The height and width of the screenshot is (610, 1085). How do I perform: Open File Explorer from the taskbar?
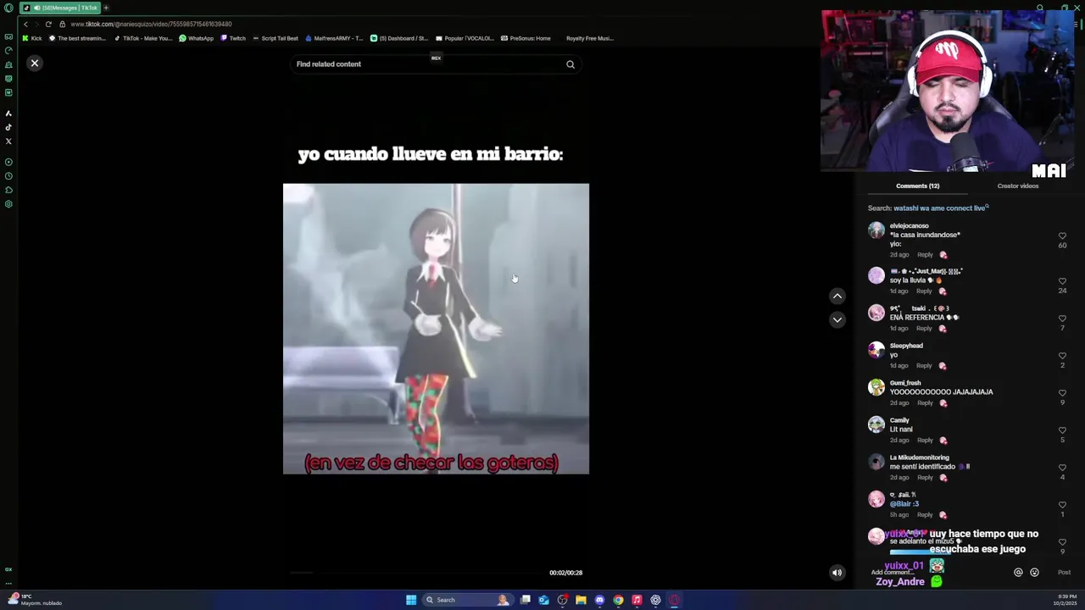(x=581, y=600)
